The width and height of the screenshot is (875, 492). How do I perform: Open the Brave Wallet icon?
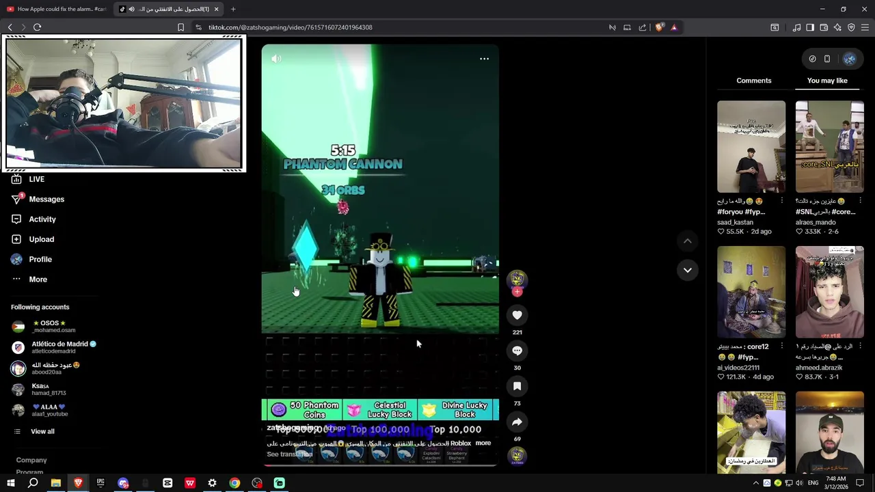tap(824, 27)
